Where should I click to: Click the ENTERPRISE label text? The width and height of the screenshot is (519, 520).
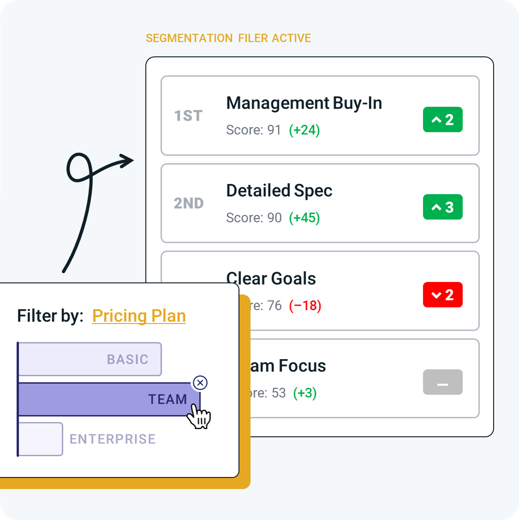coord(113,439)
